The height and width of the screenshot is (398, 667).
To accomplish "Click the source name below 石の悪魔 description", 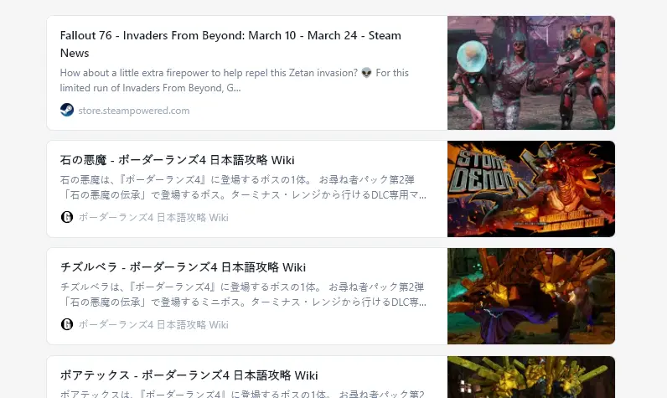I will (153, 217).
